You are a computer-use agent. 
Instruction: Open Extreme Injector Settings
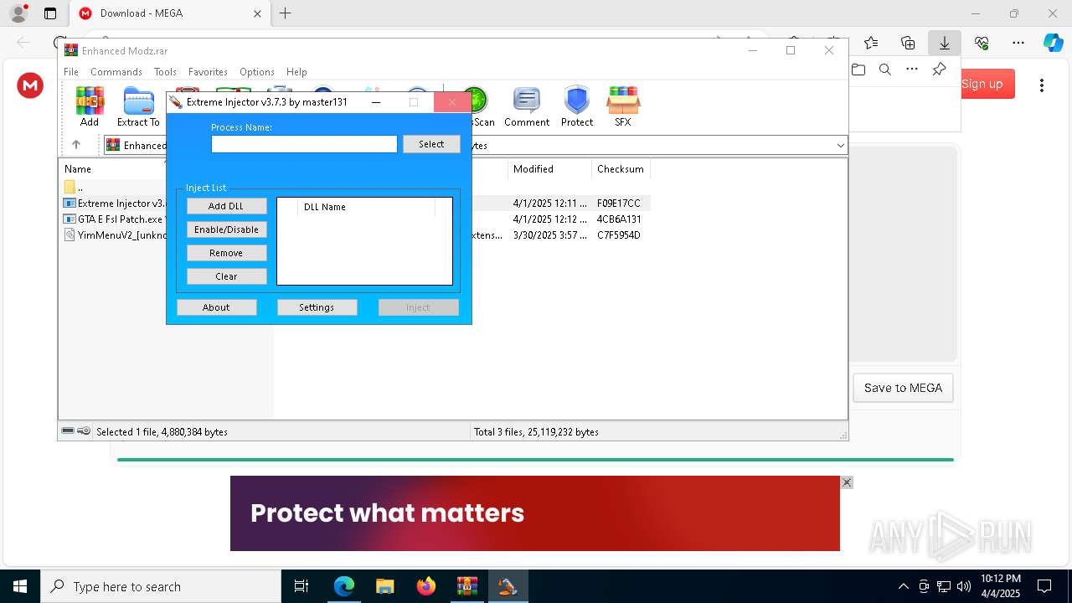[x=317, y=307]
